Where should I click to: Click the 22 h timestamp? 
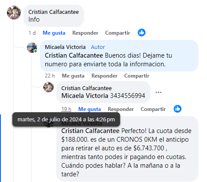click(50, 76)
